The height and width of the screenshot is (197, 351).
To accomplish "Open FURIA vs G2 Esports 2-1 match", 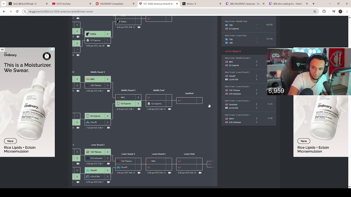I will (98, 37).
